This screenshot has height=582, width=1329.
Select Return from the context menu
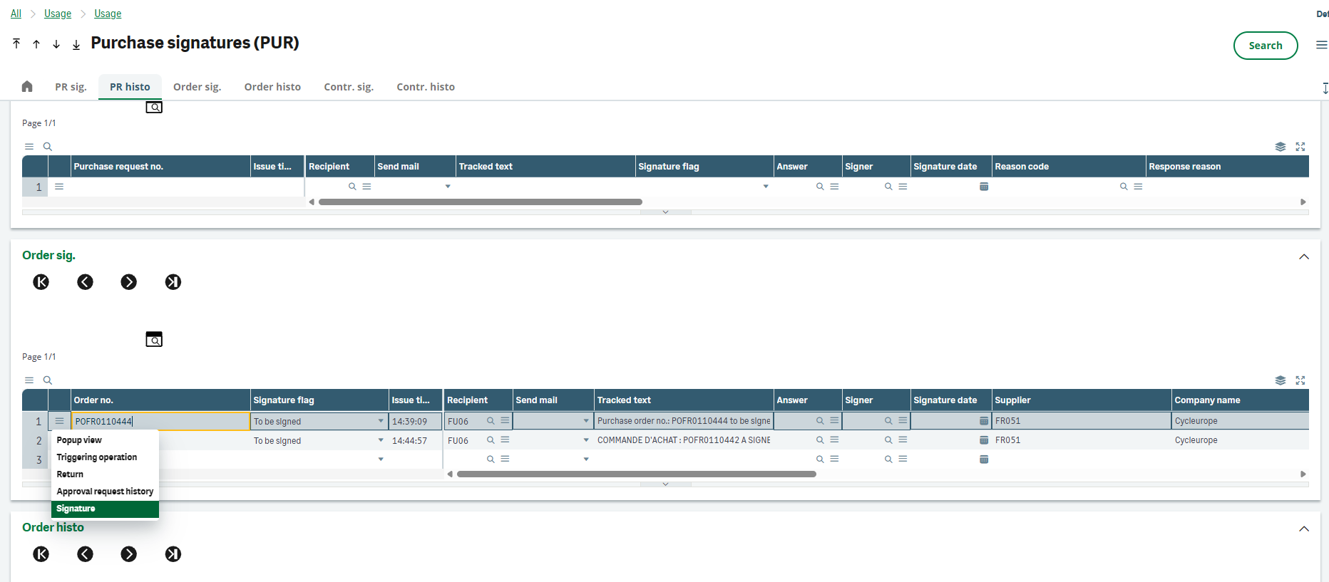point(105,474)
